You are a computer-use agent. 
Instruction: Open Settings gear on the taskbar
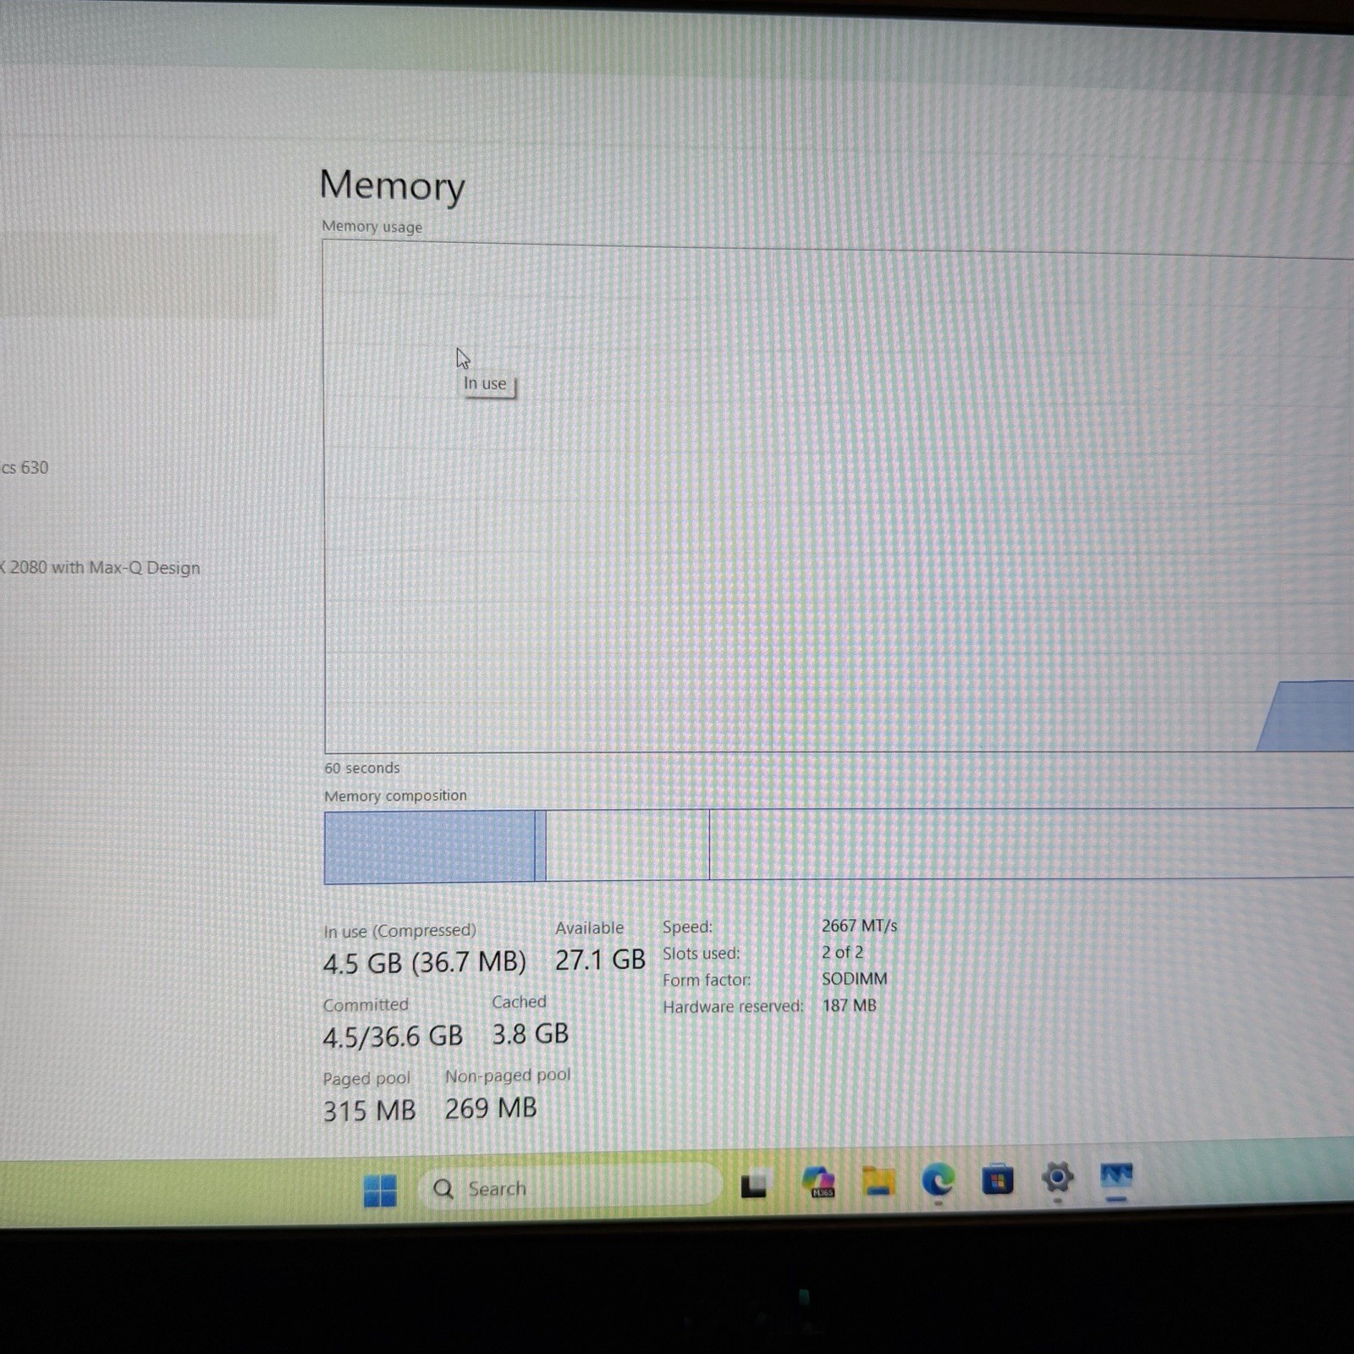click(x=1058, y=1177)
